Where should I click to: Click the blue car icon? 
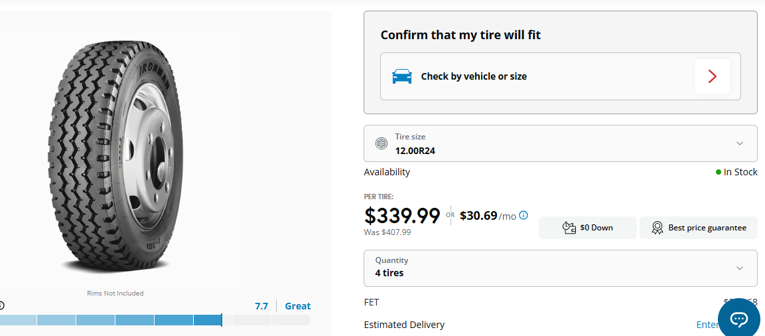pyautogui.click(x=401, y=76)
